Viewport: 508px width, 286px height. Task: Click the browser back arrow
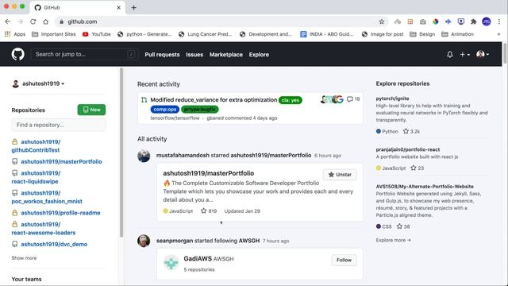point(7,21)
